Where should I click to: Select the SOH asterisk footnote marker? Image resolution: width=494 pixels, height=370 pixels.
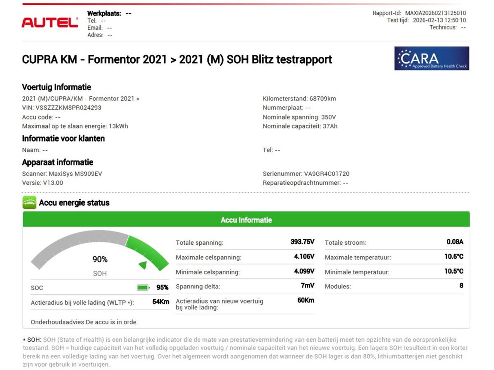tap(25, 340)
